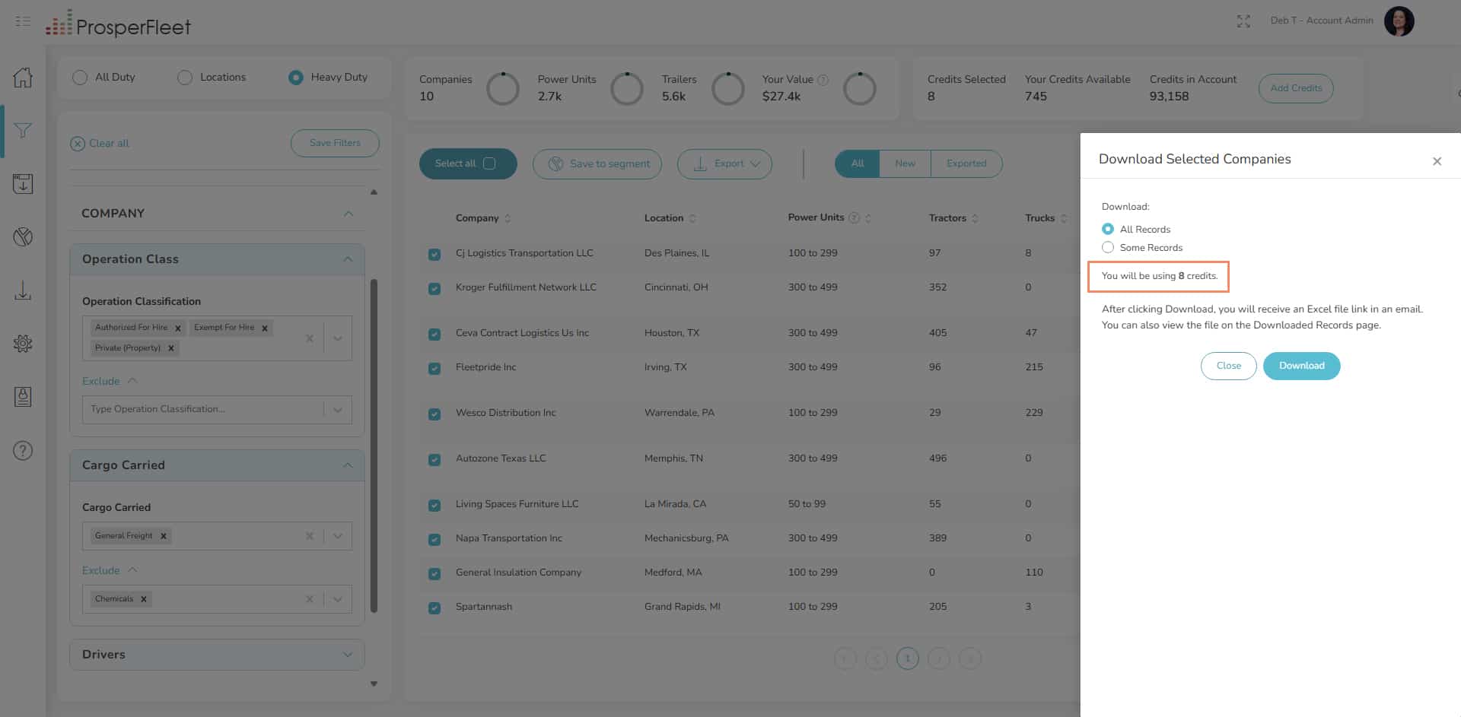Switch to the Exported companies tab
The height and width of the screenshot is (717, 1461).
click(x=966, y=163)
